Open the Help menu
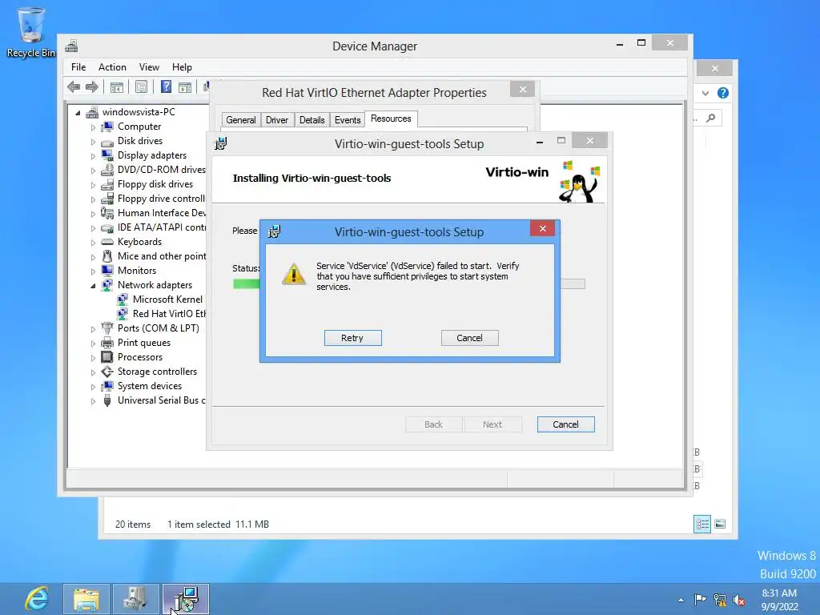Screen dimensions: 820x615 [x=182, y=67]
